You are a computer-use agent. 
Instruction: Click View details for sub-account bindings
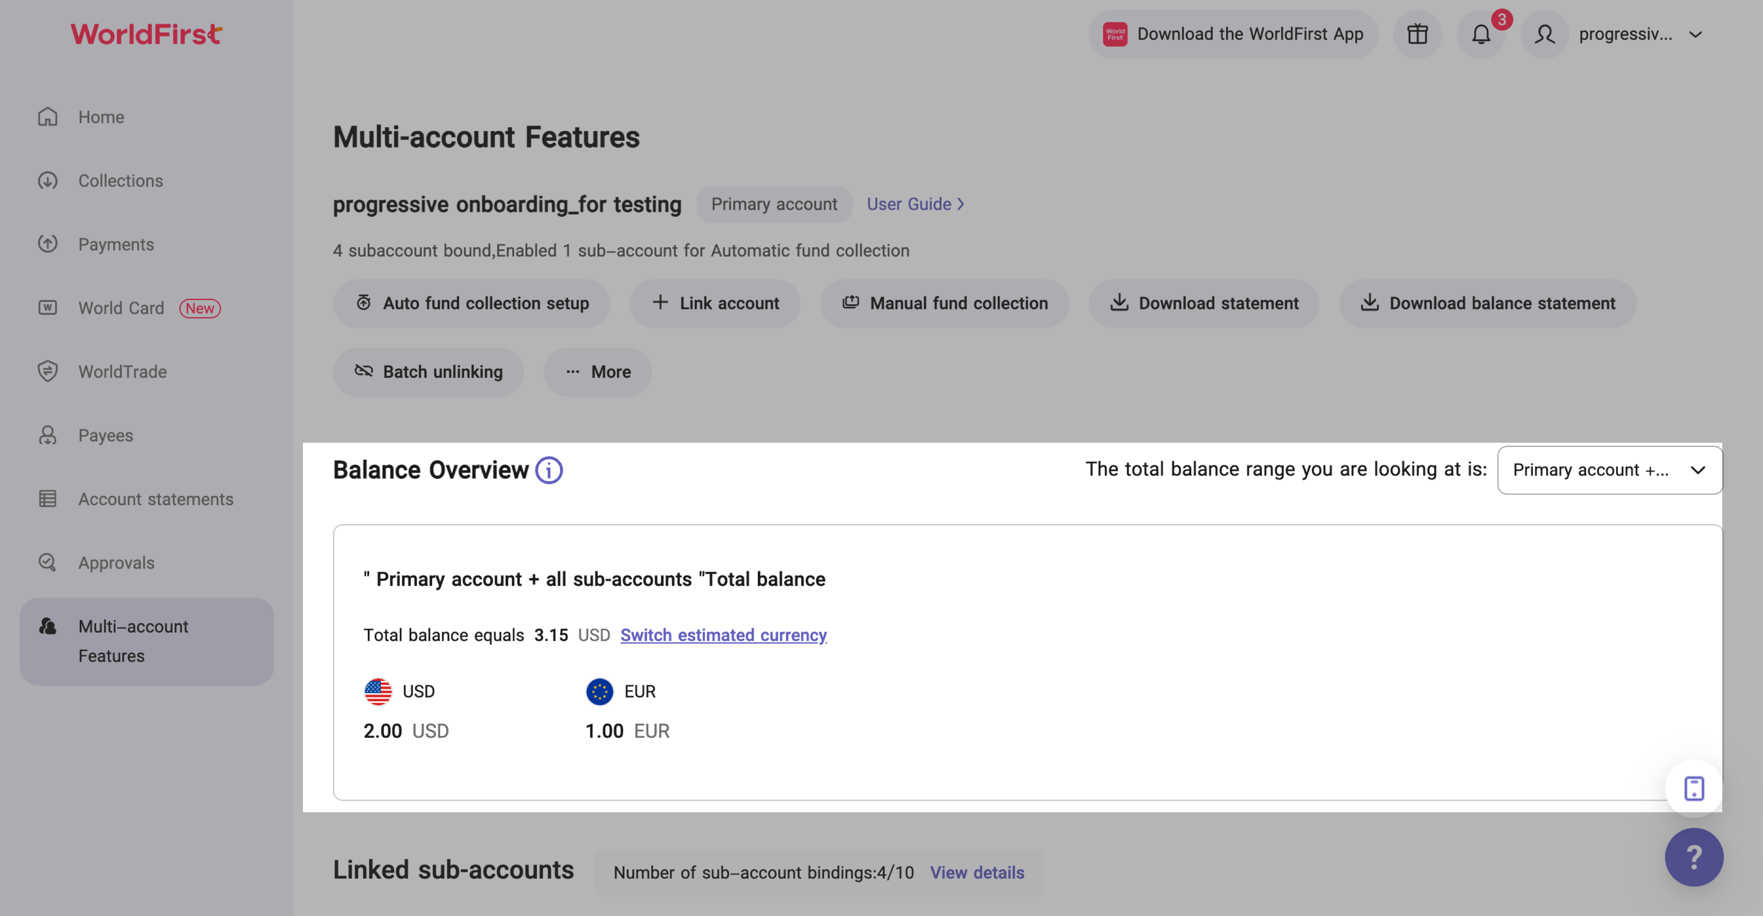[x=976, y=872]
